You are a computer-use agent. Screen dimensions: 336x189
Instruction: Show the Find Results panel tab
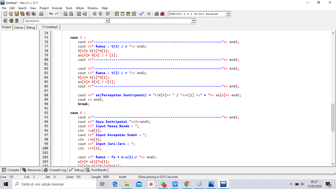click(96, 170)
